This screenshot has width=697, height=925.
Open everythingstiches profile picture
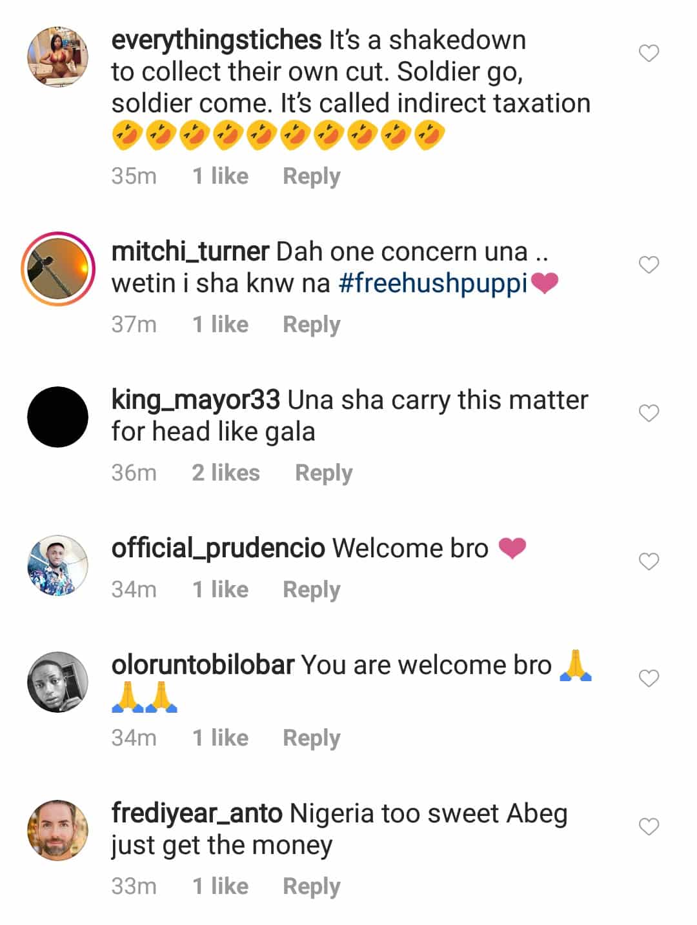coord(57,57)
